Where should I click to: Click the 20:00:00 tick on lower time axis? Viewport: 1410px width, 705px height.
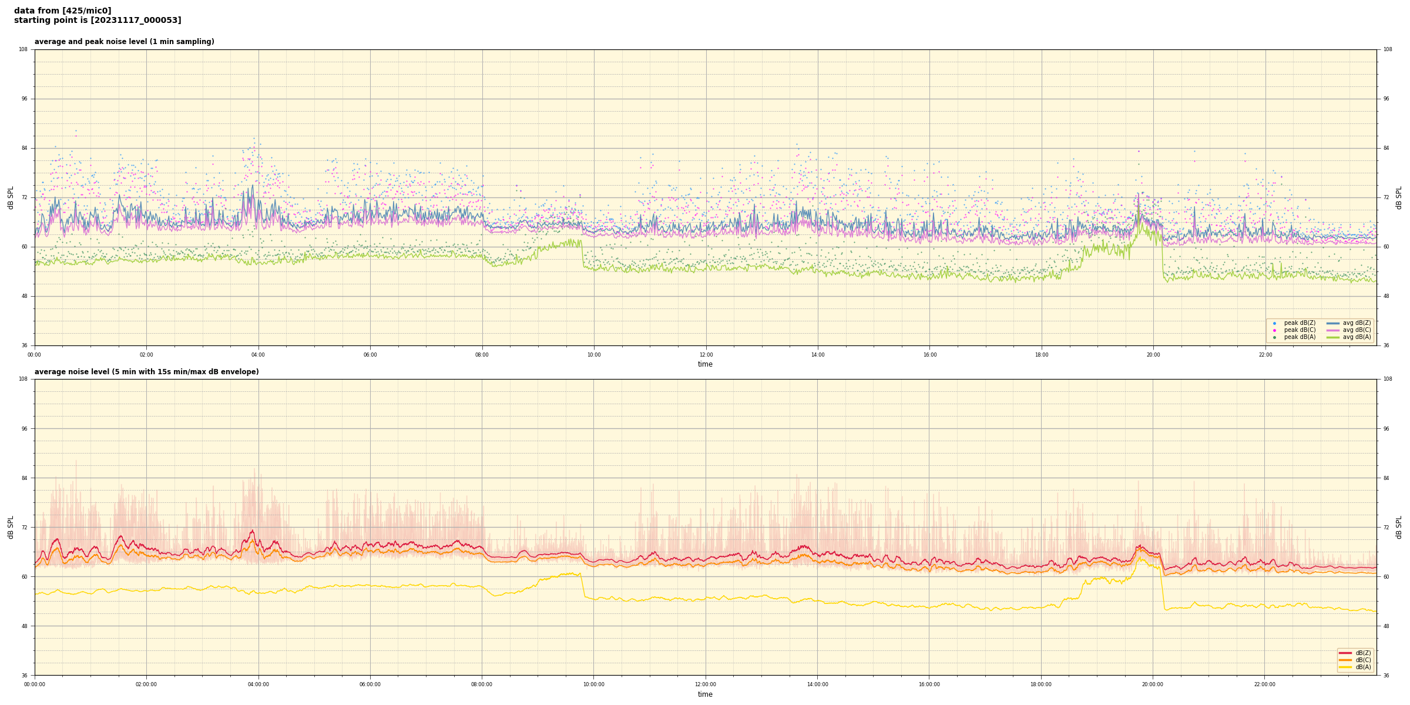(1153, 684)
